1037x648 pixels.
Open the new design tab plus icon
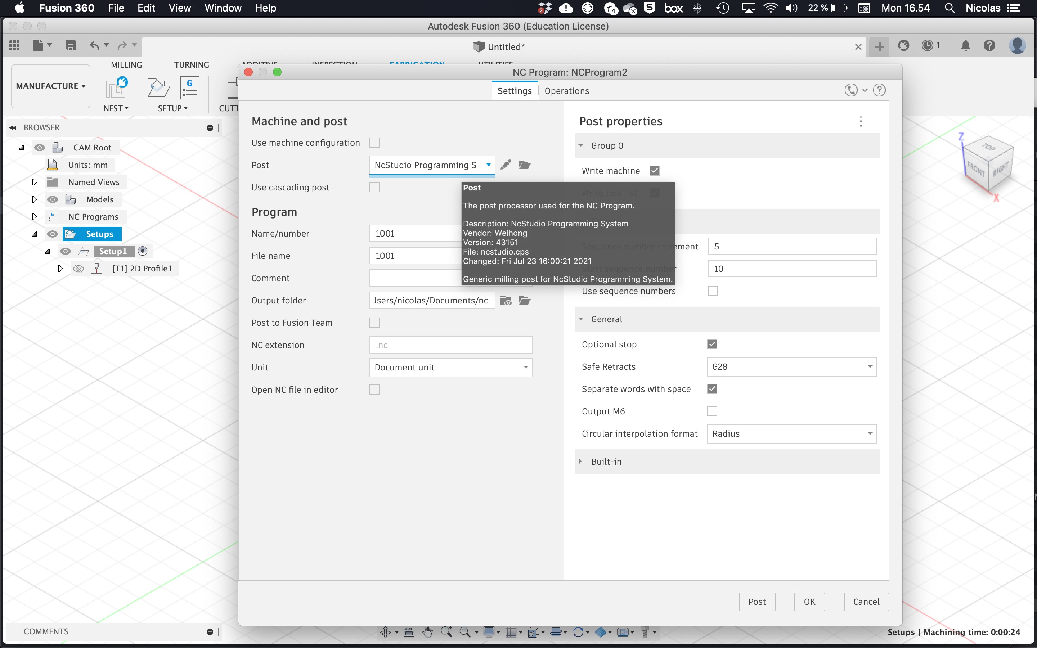[879, 46]
